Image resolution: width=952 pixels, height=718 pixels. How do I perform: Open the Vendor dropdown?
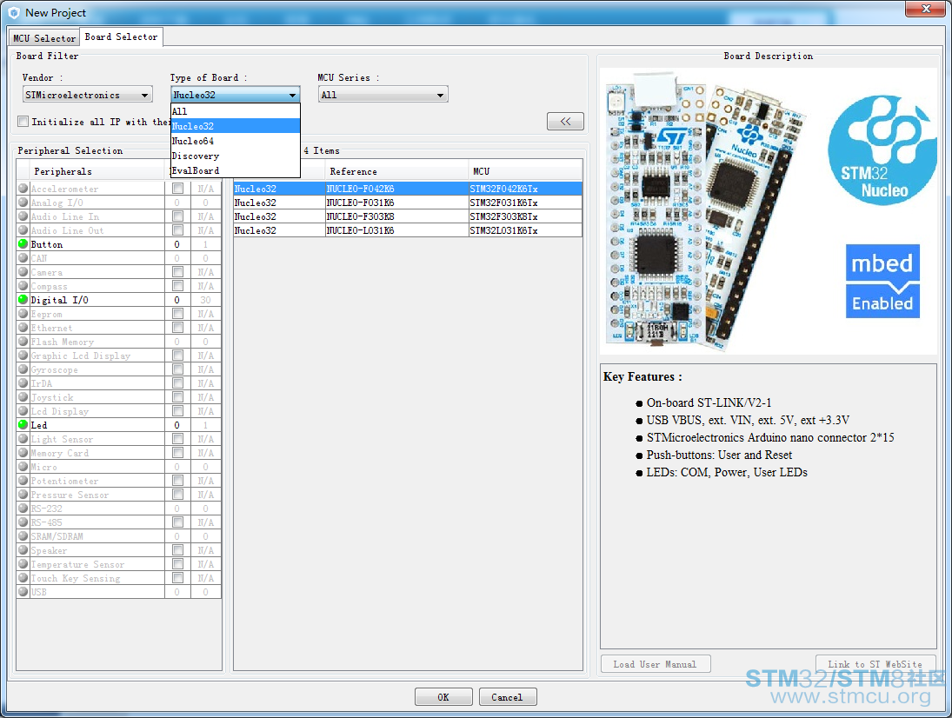(87, 95)
